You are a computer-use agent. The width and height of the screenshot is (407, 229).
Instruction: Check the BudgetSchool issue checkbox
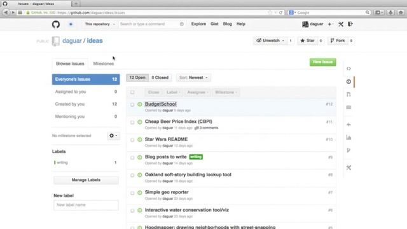tap(132, 104)
